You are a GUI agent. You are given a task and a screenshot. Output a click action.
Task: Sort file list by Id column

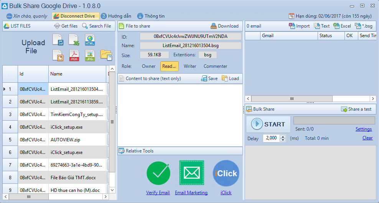tap(33, 74)
